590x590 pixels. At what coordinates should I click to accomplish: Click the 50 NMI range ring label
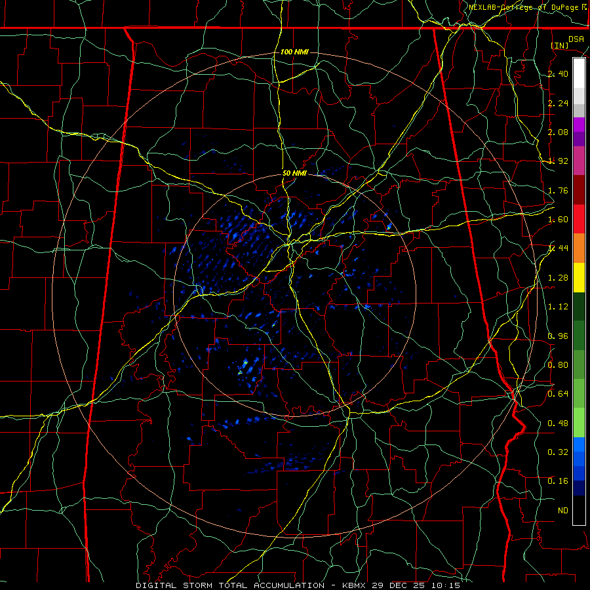click(294, 174)
